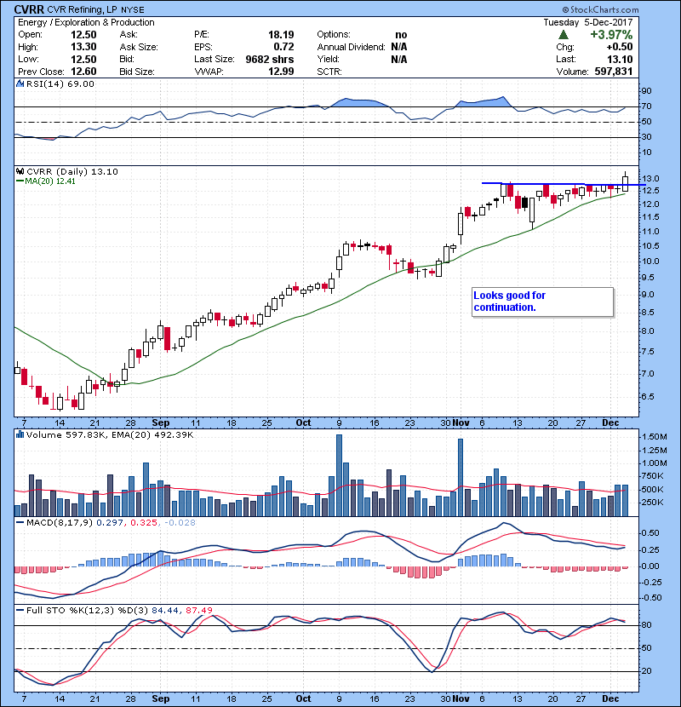The width and height of the screenshot is (681, 707).
Task: Click the Chg value +0.50
Action: point(619,47)
